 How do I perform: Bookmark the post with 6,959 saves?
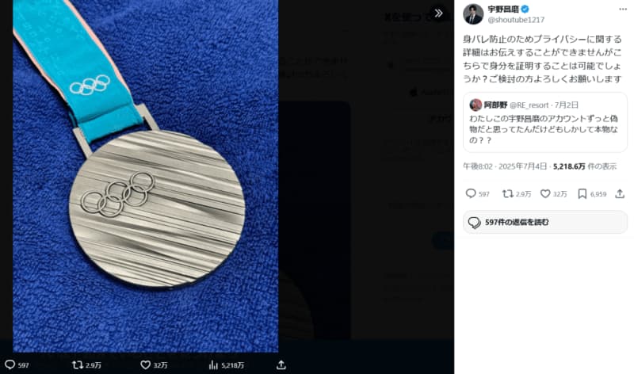tap(582, 193)
